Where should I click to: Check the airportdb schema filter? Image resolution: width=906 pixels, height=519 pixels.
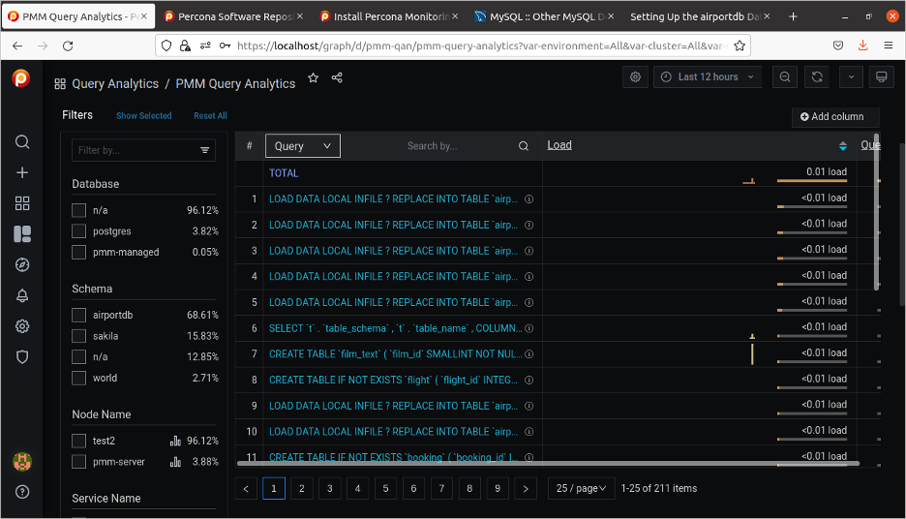[x=78, y=315]
